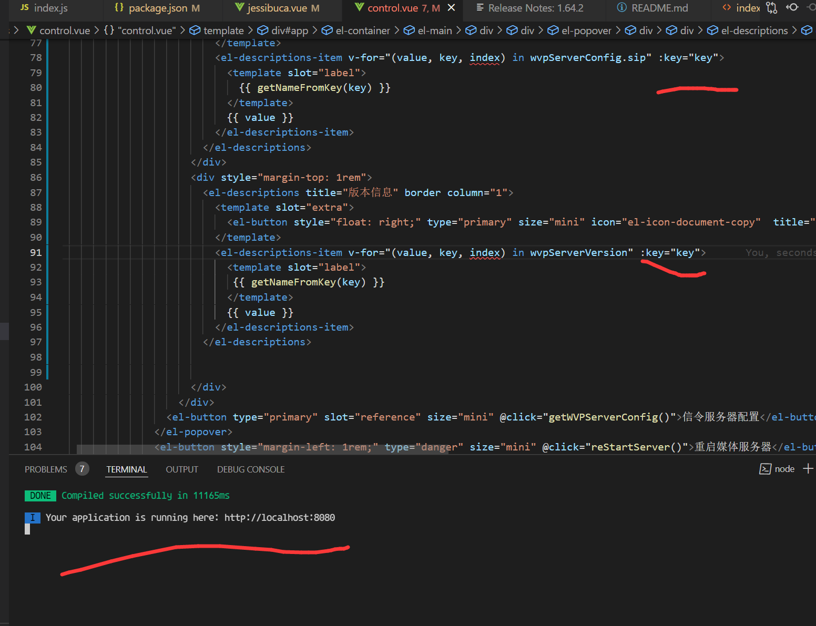Viewport: 816px width, 626px height.
Task: Select the TERMINAL panel tab
Action: click(x=127, y=469)
